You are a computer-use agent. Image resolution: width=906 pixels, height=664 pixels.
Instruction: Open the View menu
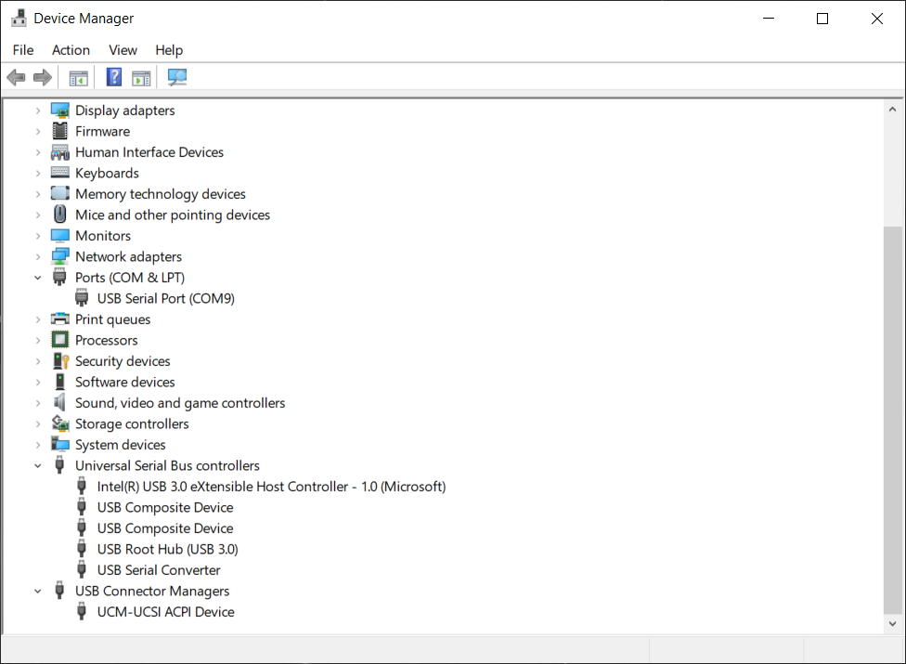(123, 50)
